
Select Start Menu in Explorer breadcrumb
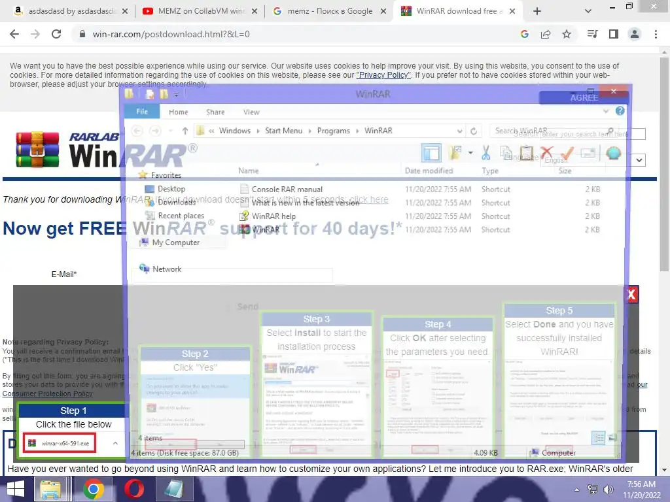pyautogui.click(x=283, y=131)
